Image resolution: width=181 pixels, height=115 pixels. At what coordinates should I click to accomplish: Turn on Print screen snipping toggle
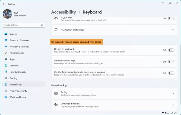click(171, 73)
